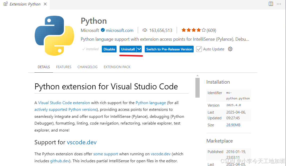
Task: Open the github.dev link
Action: pyautogui.click(x=60, y=161)
